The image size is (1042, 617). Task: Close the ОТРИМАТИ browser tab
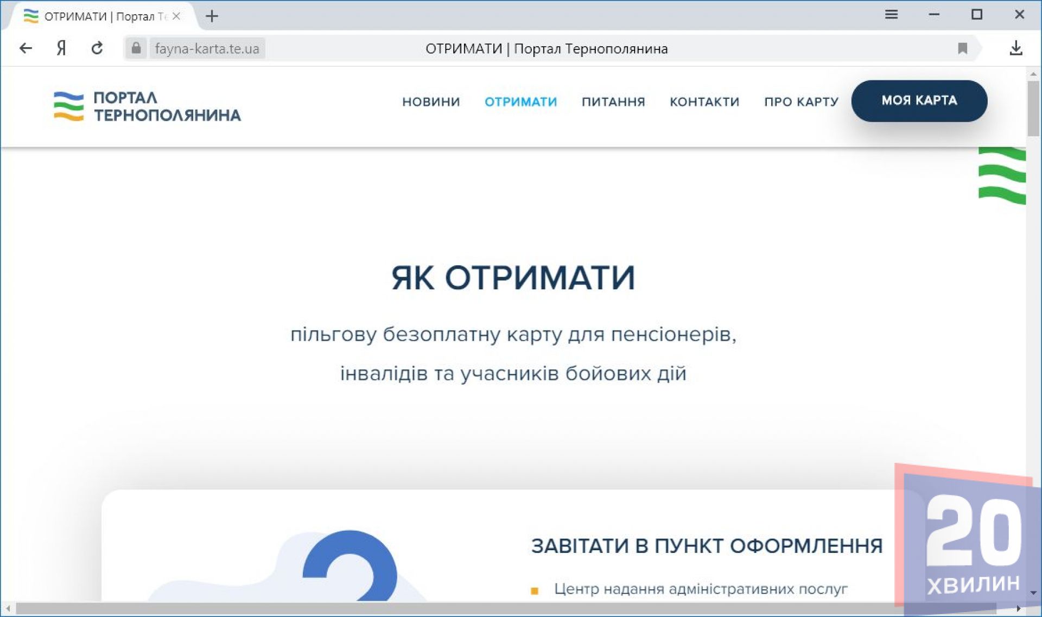[176, 16]
